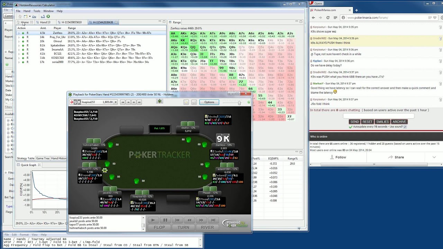443x249 pixels.
Task: Click the RESET chat button
Action: click(367, 122)
